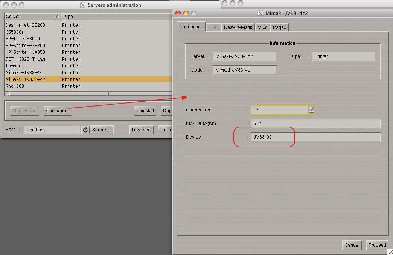Select the Connection tab
393x255 pixels.
[191, 27]
